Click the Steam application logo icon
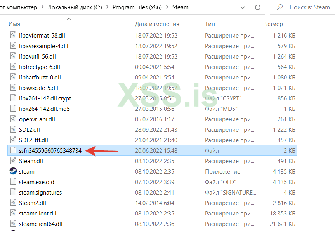This screenshot has width=335, height=231. coord(13,171)
